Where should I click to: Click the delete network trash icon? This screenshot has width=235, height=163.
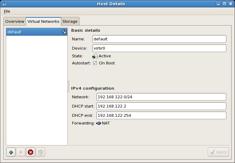41,152
